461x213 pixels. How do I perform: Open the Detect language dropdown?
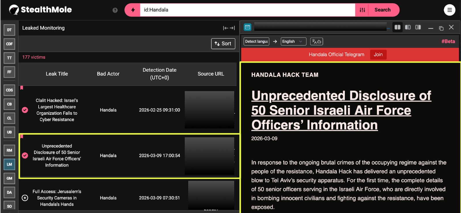[256, 42]
